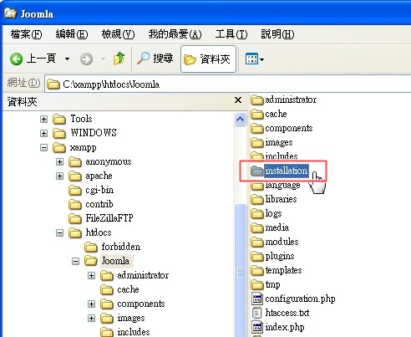Expand the apache folder node
The width and height of the screenshot is (411, 337).
[x=59, y=176]
